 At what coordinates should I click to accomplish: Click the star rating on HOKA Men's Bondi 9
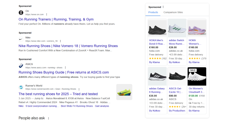coord(155,58)
